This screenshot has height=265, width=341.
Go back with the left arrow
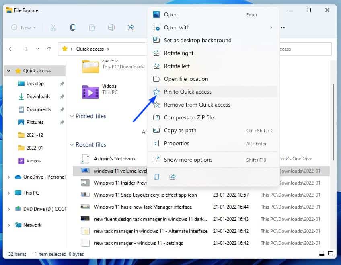(11, 49)
